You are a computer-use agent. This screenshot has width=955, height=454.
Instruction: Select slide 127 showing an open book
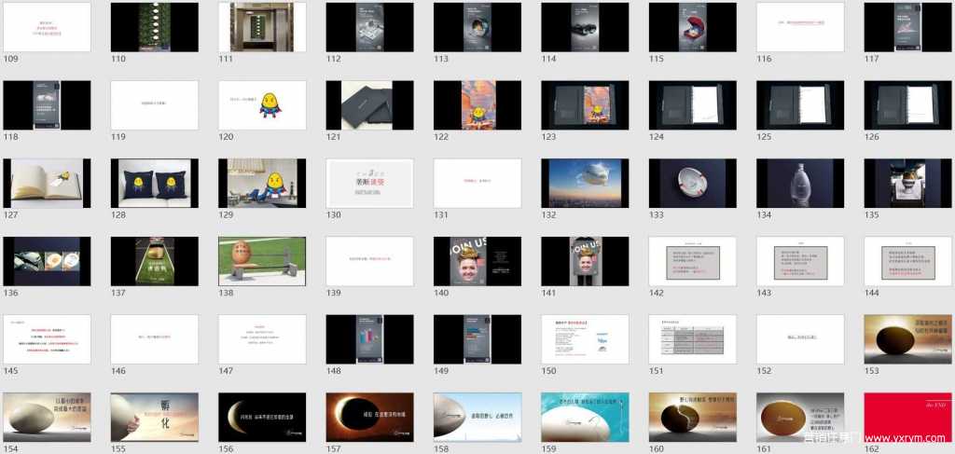pyautogui.click(x=48, y=183)
